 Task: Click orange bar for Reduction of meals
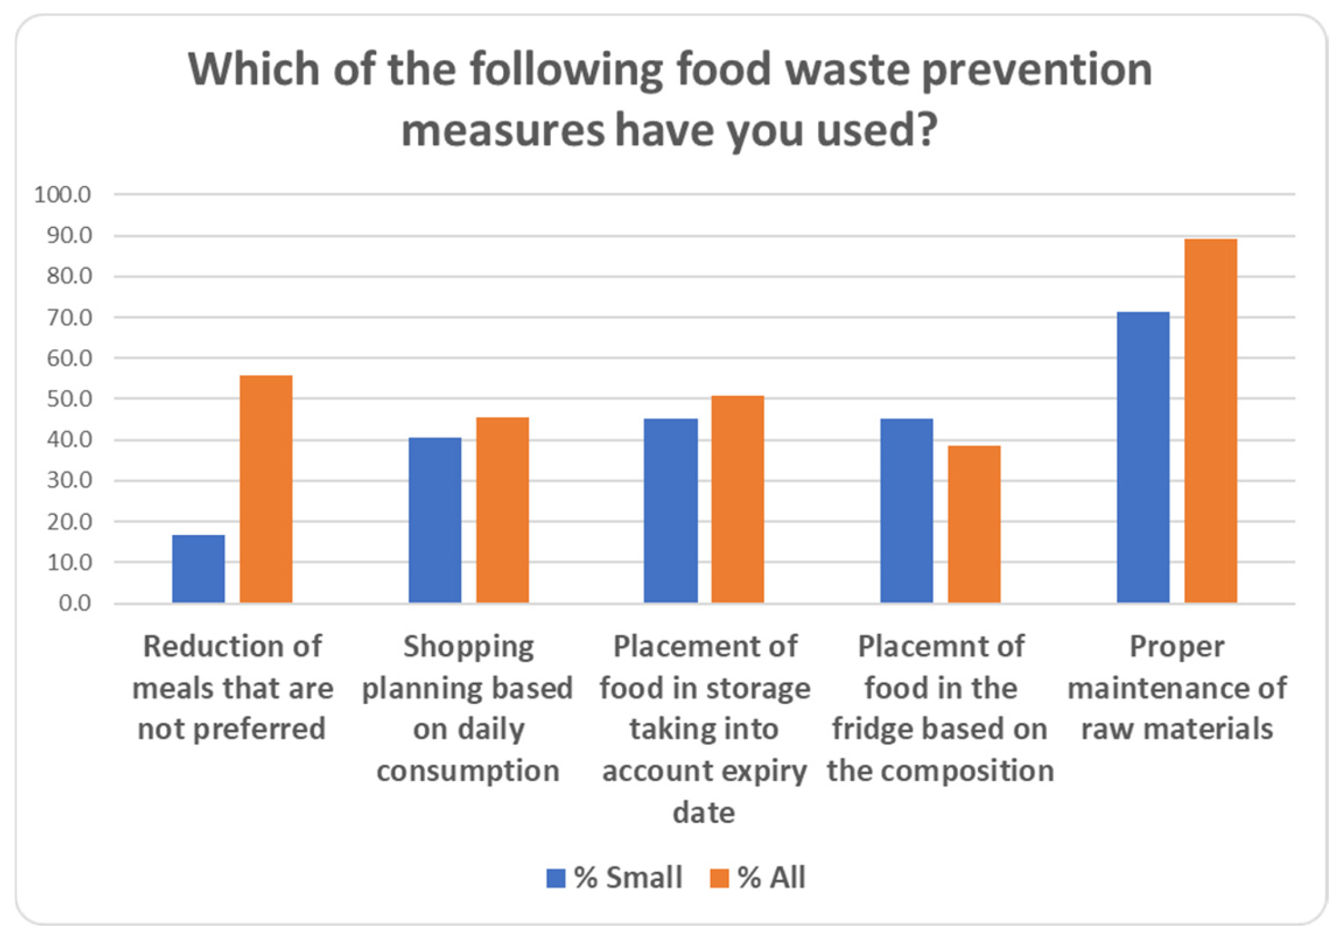266,489
